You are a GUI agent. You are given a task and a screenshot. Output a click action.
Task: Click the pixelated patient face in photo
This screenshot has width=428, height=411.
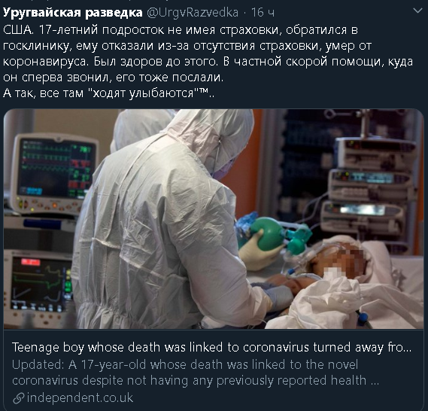[x=343, y=260]
